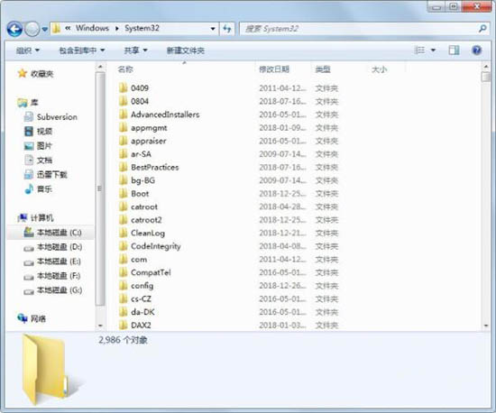Viewport: 496px width, 413px height.
Task: Select 网络 node in sidebar
Action: [32, 318]
